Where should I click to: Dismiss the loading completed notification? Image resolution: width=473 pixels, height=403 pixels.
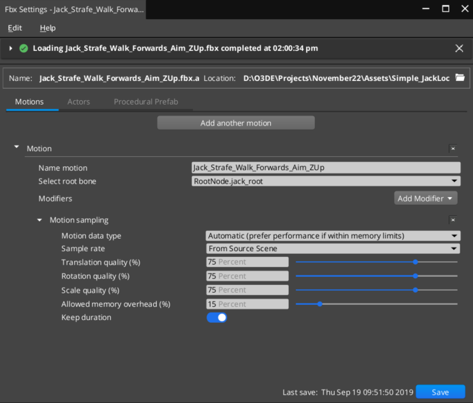point(459,48)
